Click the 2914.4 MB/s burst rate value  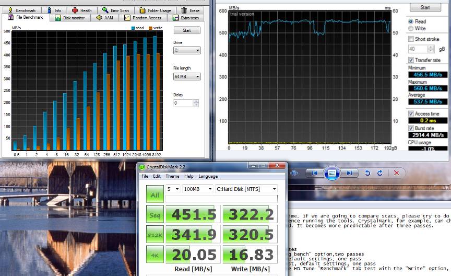coord(428,135)
